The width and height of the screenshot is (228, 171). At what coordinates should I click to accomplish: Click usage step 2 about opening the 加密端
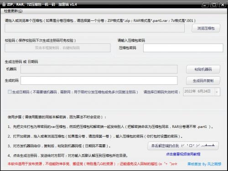(95, 136)
